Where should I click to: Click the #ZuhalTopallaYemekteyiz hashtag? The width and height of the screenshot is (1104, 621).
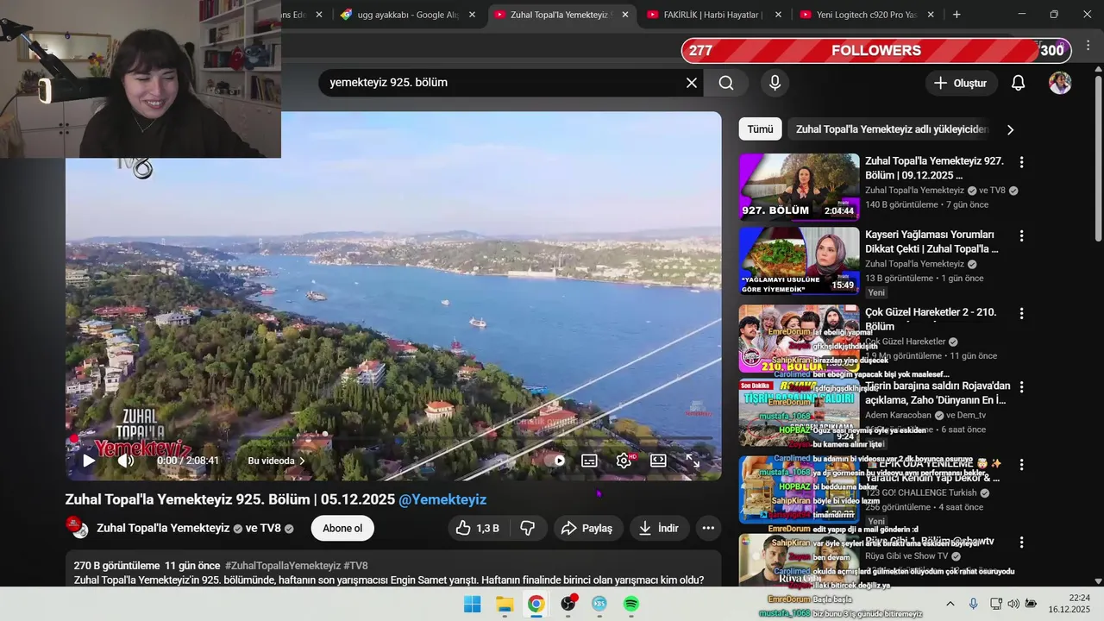(282, 566)
